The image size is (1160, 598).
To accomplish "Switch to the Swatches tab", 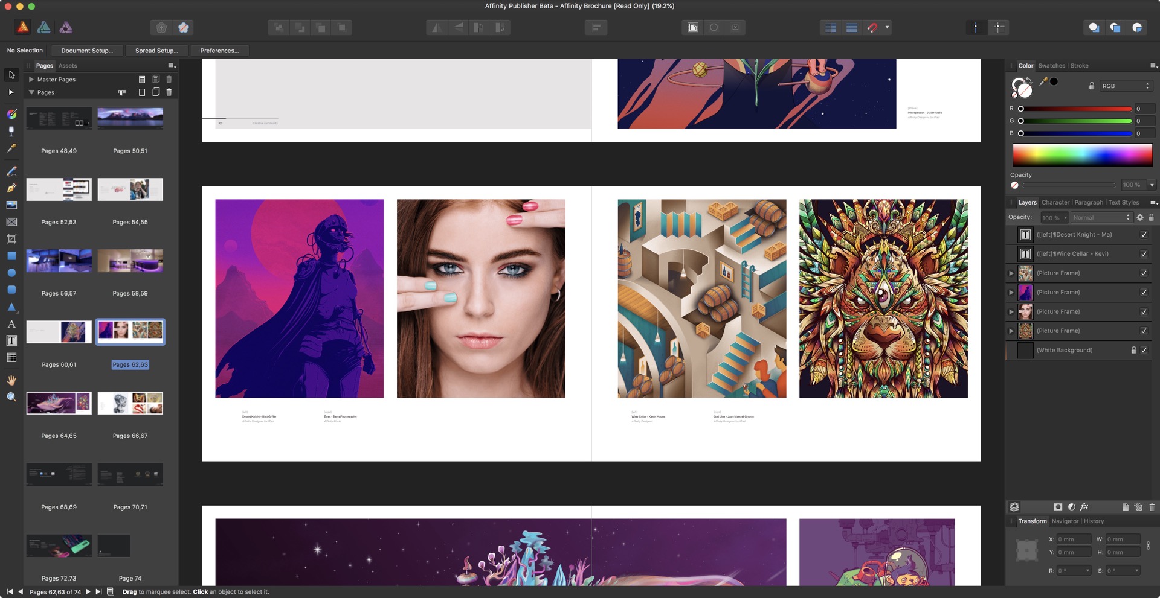I will (x=1051, y=66).
